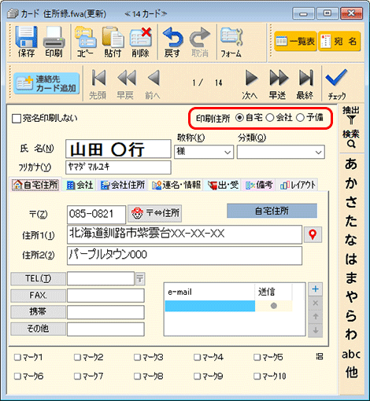Click the 連絡先カード追加 button

[x=46, y=83]
